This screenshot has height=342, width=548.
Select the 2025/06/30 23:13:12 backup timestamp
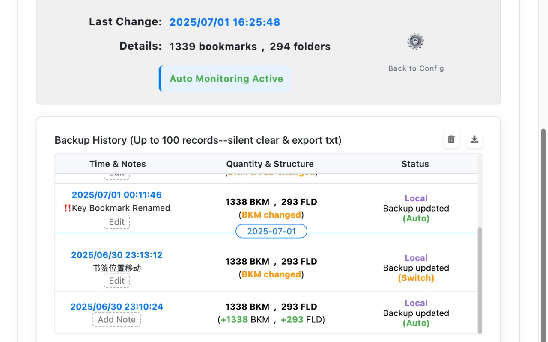pos(116,255)
